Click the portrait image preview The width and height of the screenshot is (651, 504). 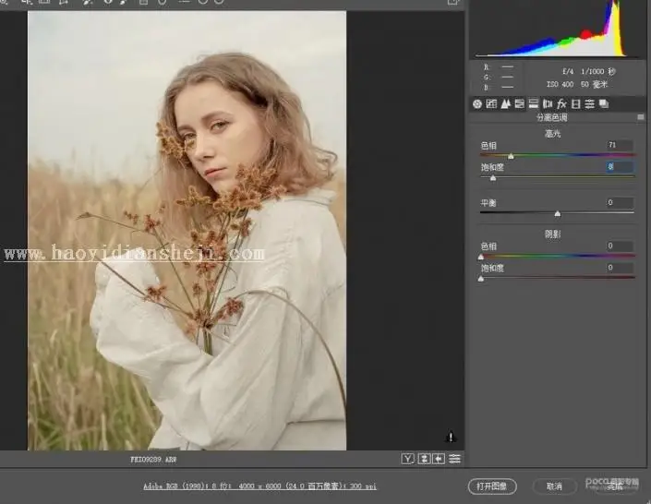187,231
